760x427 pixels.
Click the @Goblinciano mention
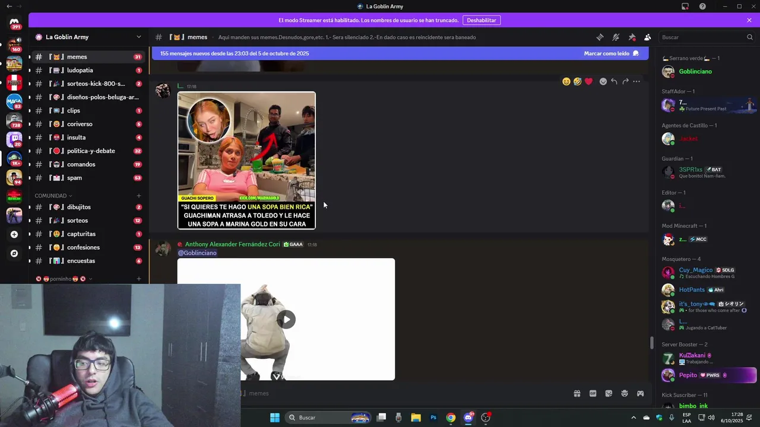(x=197, y=253)
